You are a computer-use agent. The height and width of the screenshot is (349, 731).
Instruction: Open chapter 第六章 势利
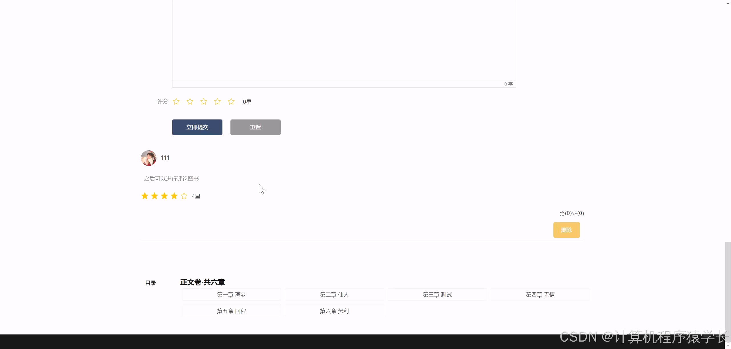[x=334, y=311]
